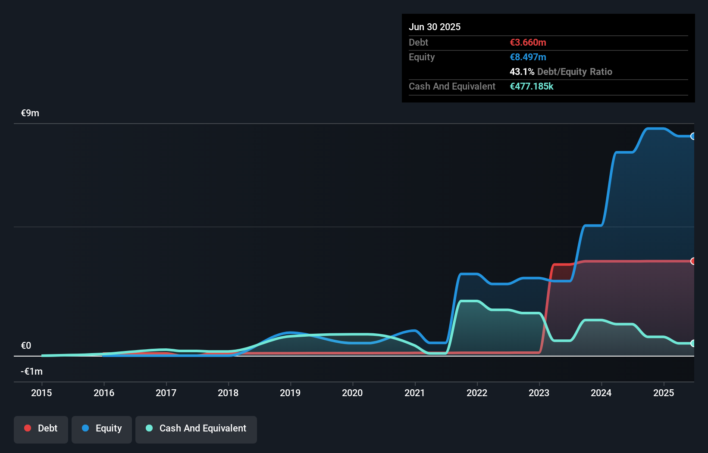The image size is (708, 453).
Task: Select the teal Cash And Equivalent dot
Action: pos(149,428)
